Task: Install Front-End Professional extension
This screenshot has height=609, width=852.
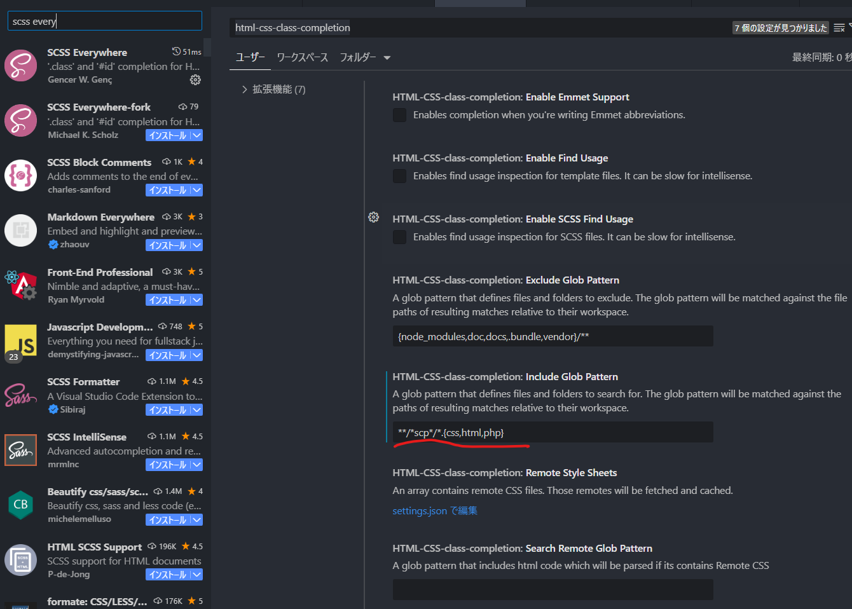Action: [x=168, y=300]
